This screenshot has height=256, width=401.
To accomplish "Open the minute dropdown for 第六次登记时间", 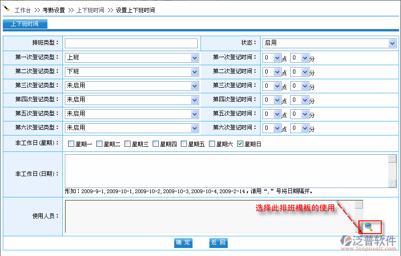I will pos(300,128).
